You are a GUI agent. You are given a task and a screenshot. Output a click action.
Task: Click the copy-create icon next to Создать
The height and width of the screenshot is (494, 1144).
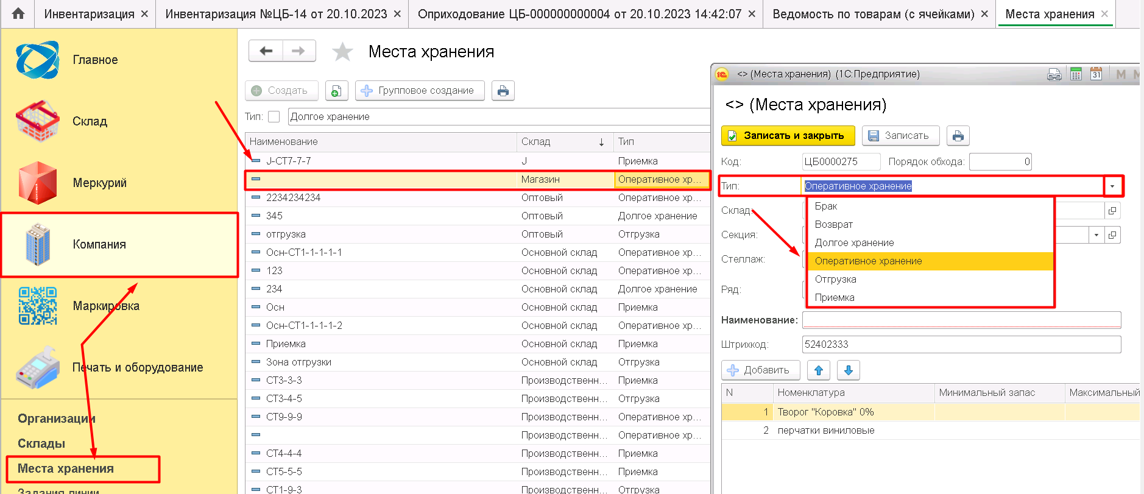336,91
